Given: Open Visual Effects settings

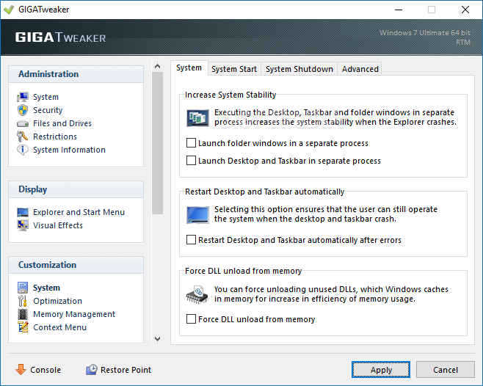Looking at the screenshot, I should 58,225.
